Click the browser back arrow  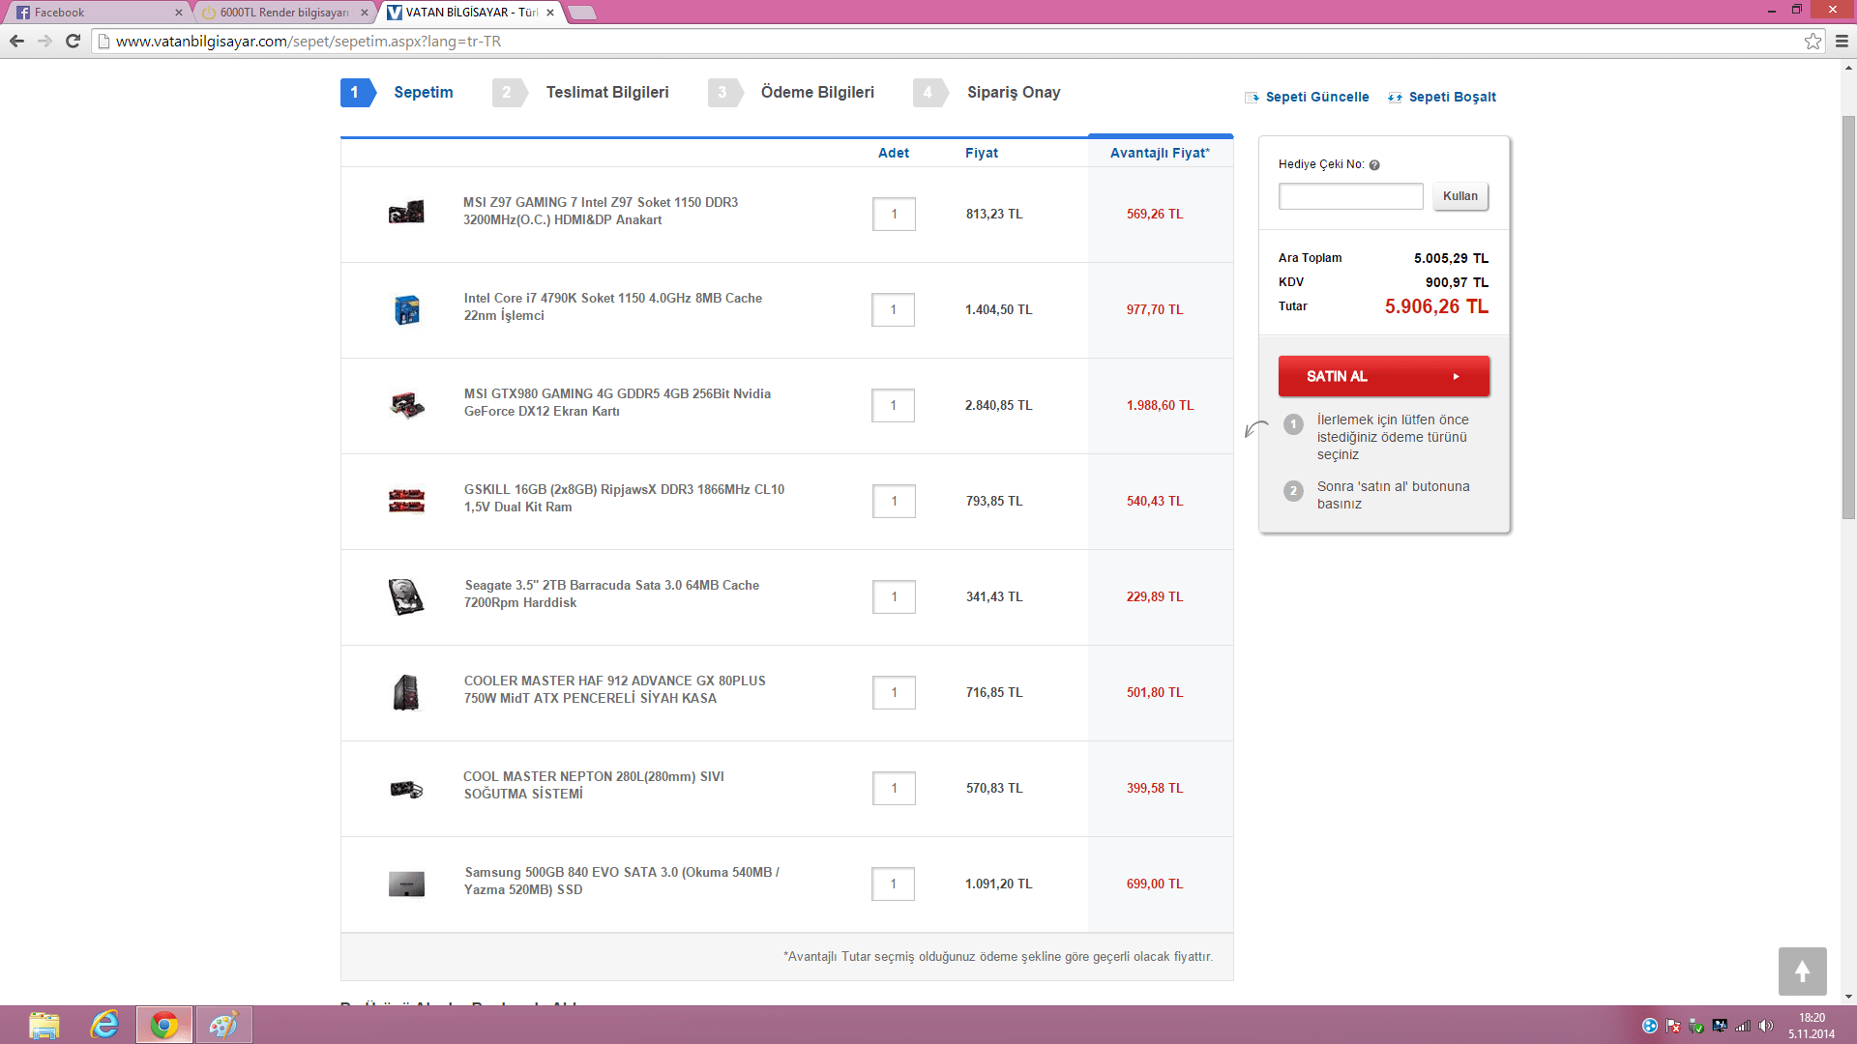point(16,41)
